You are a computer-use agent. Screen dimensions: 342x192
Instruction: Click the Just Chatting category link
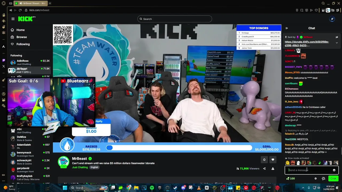(80, 167)
